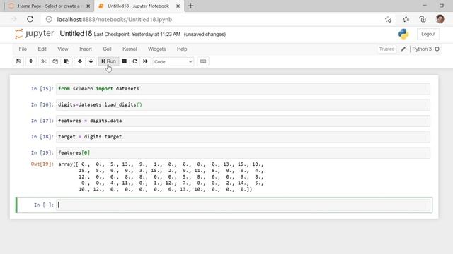Open the Collections icon

[x=423, y=19]
